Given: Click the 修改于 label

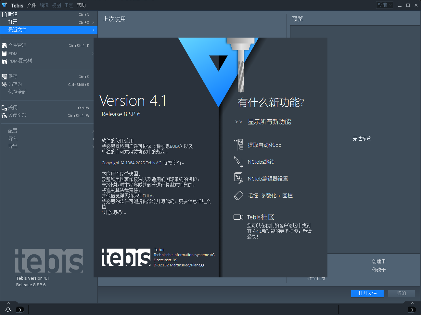Looking at the screenshot, I should pyautogui.click(x=379, y=270).
